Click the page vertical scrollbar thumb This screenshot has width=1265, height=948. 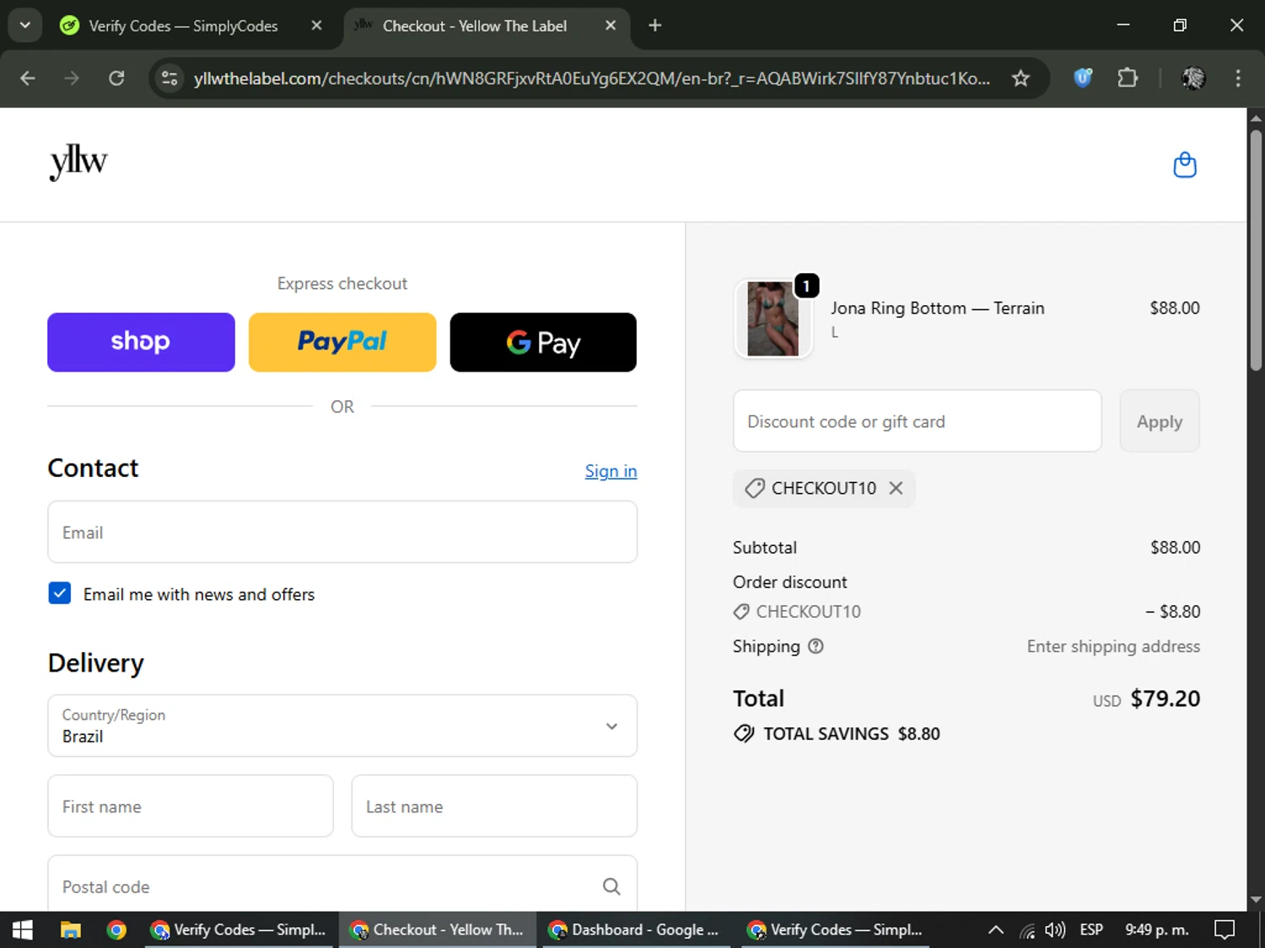point(1257,250)
